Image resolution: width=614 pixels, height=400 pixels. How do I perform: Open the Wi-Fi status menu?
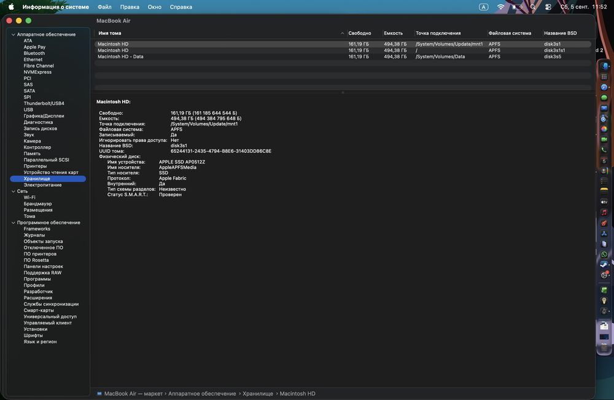pyautogui.click(x=500, y=7)
